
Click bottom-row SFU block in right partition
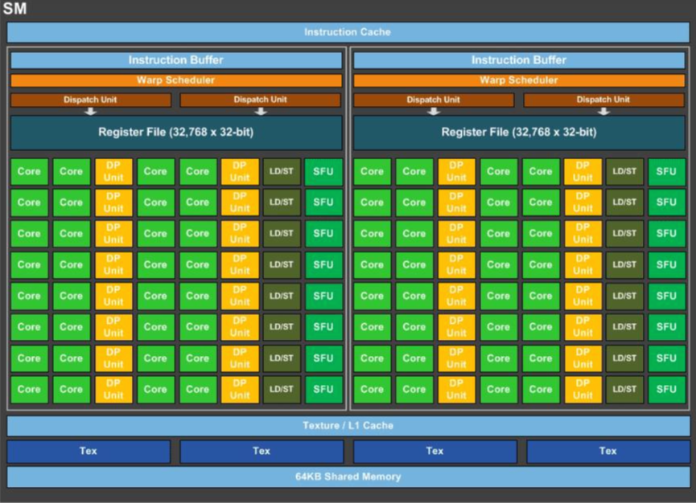click(666, 390)
